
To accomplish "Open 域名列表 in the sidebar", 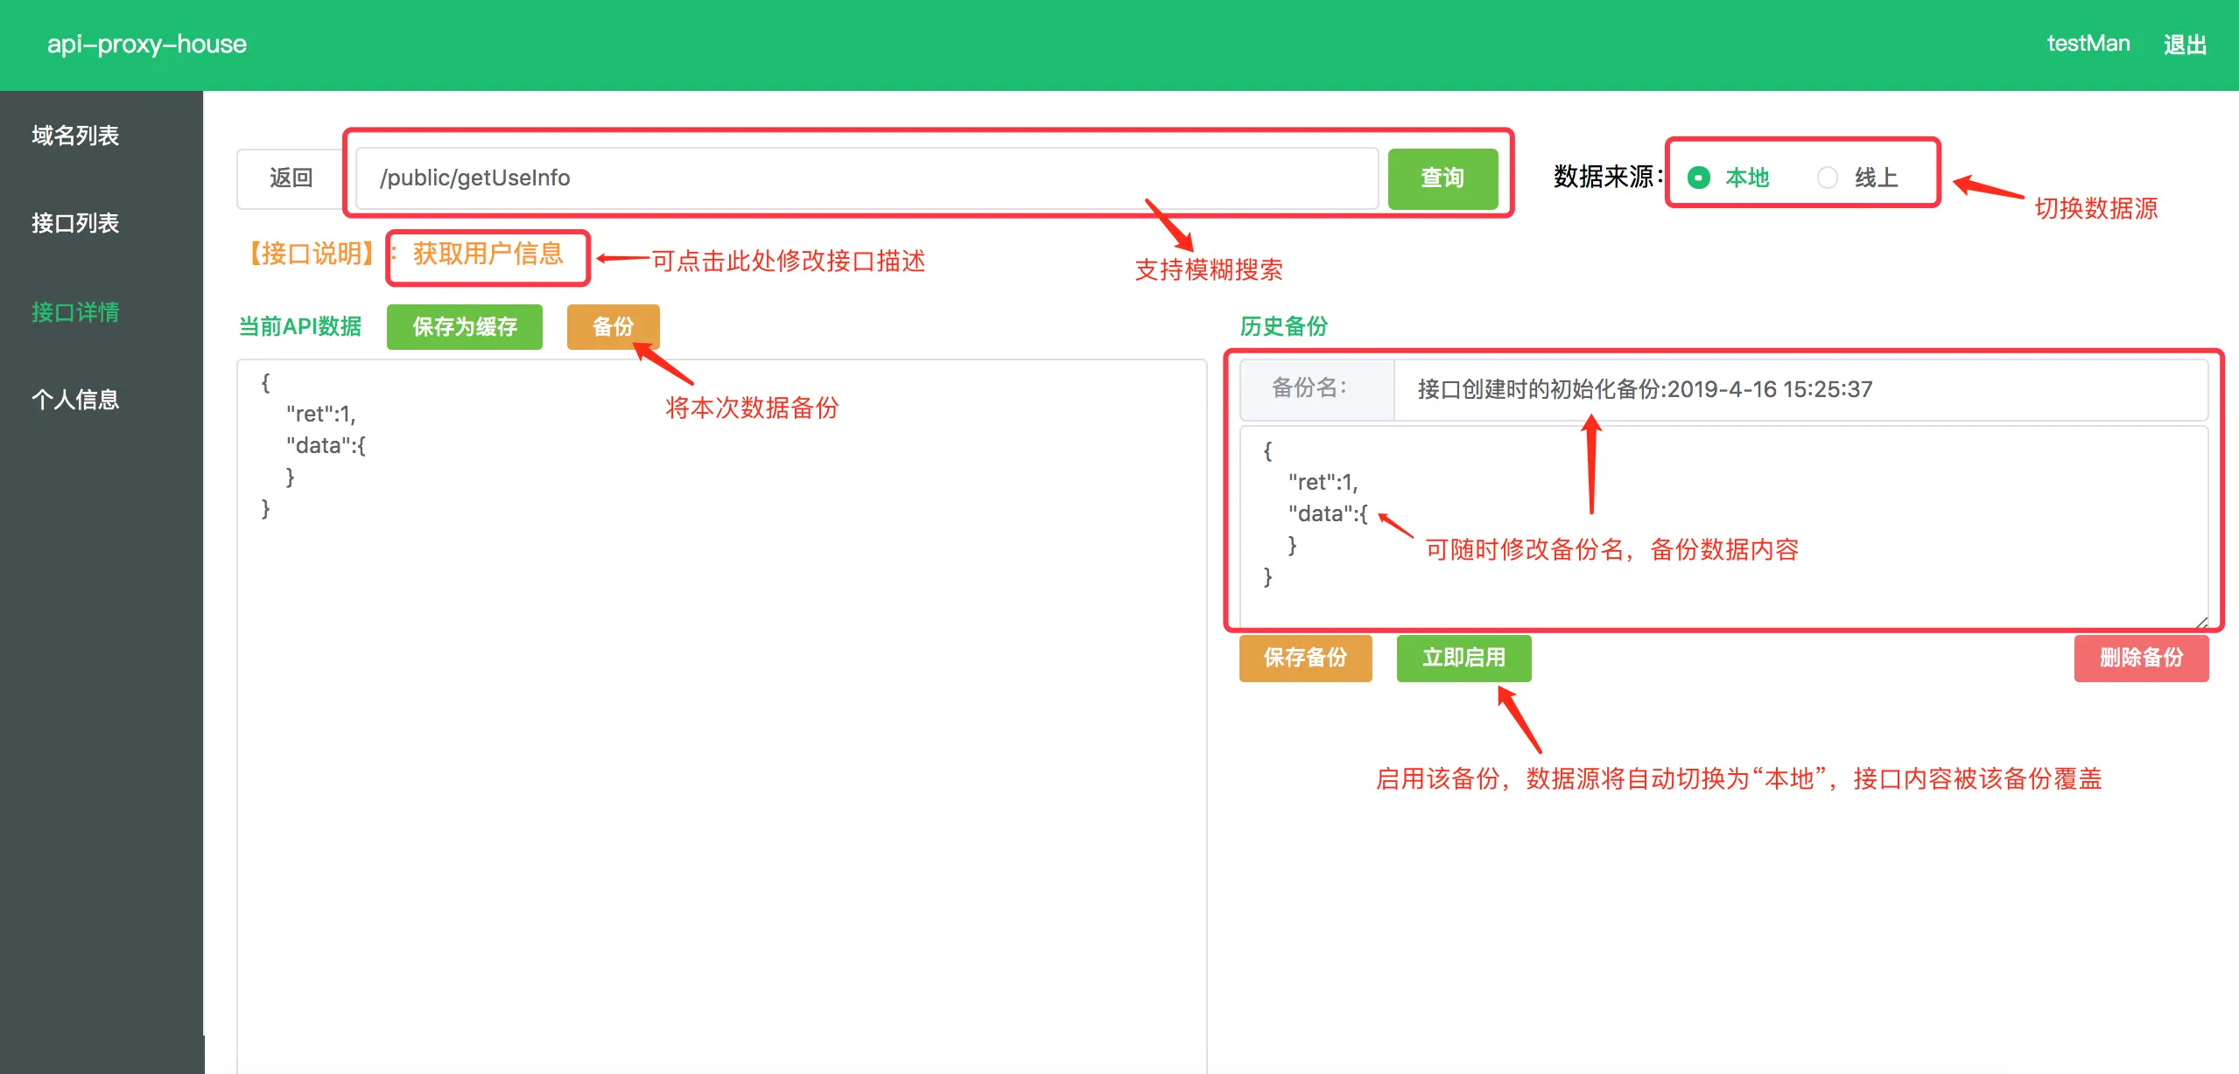I will [x=75, y=136].
